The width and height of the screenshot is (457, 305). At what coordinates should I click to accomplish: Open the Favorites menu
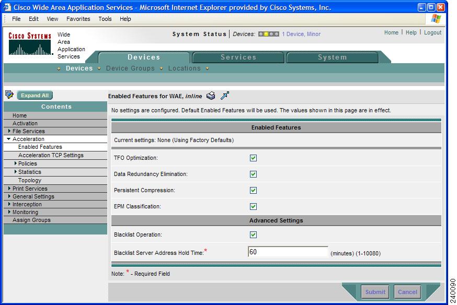[x=78, y=19]
